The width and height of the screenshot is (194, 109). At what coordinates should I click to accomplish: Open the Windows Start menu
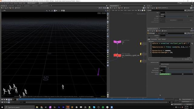(x=2, y=107)
